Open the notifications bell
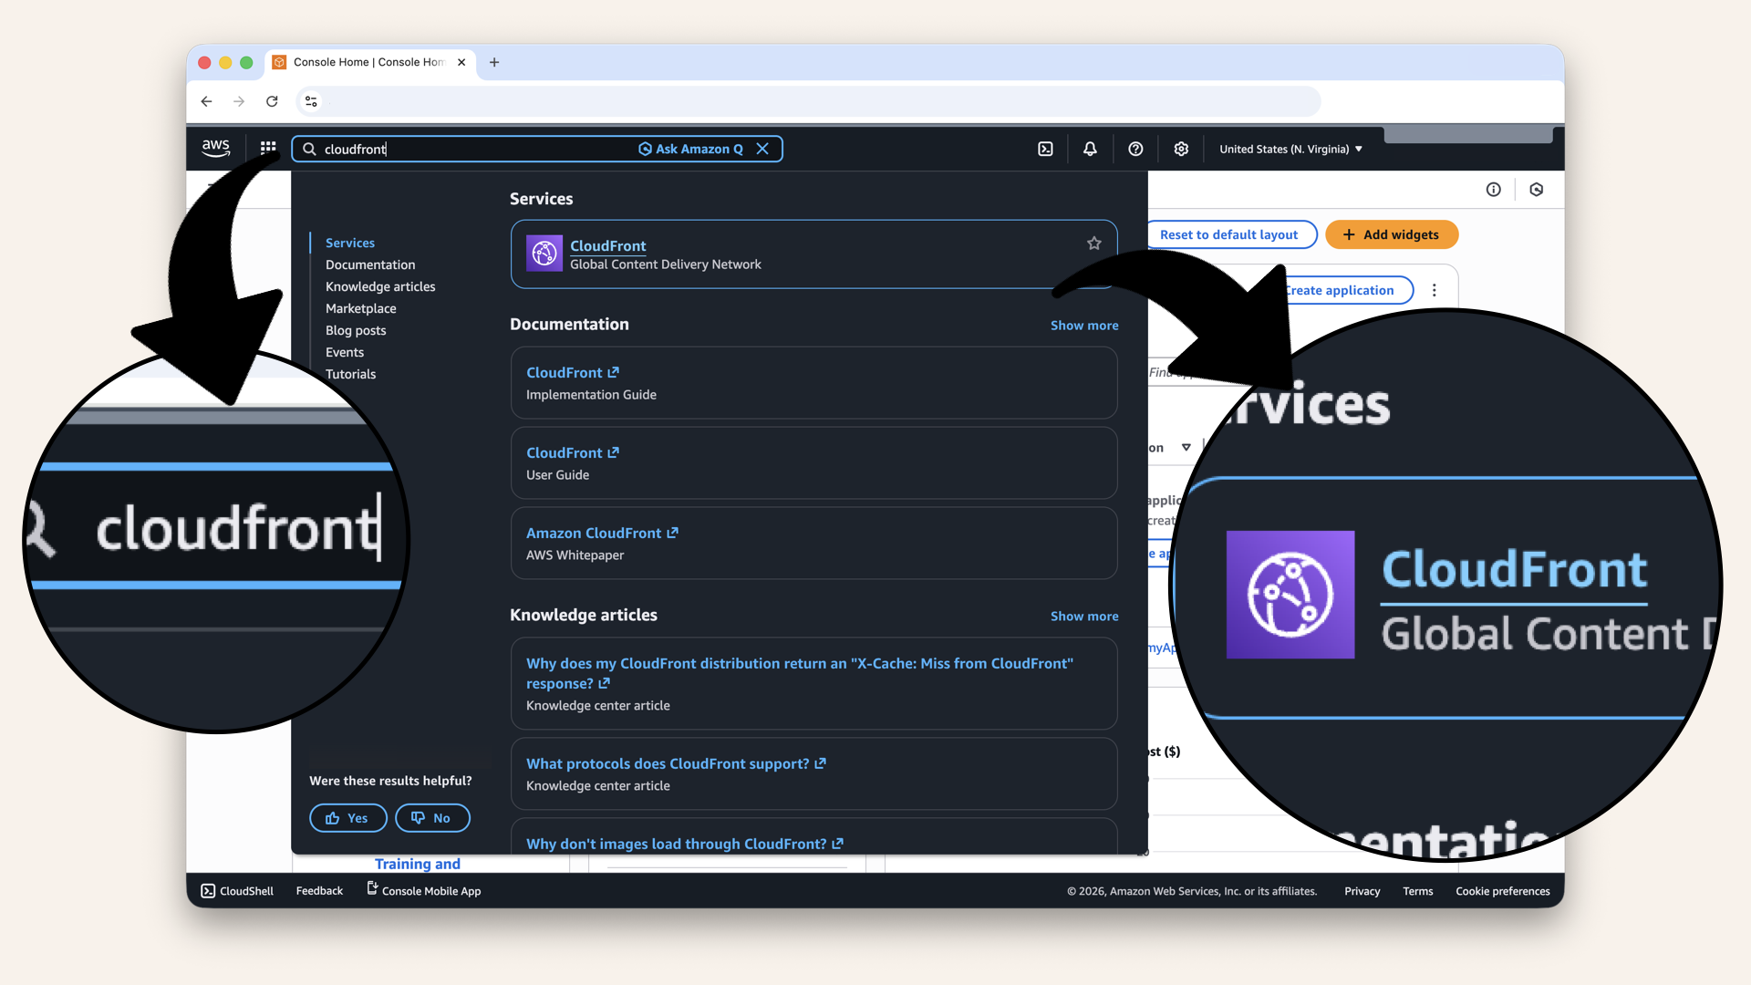This screenshot has height=985, width=1751. (1090, 149)
